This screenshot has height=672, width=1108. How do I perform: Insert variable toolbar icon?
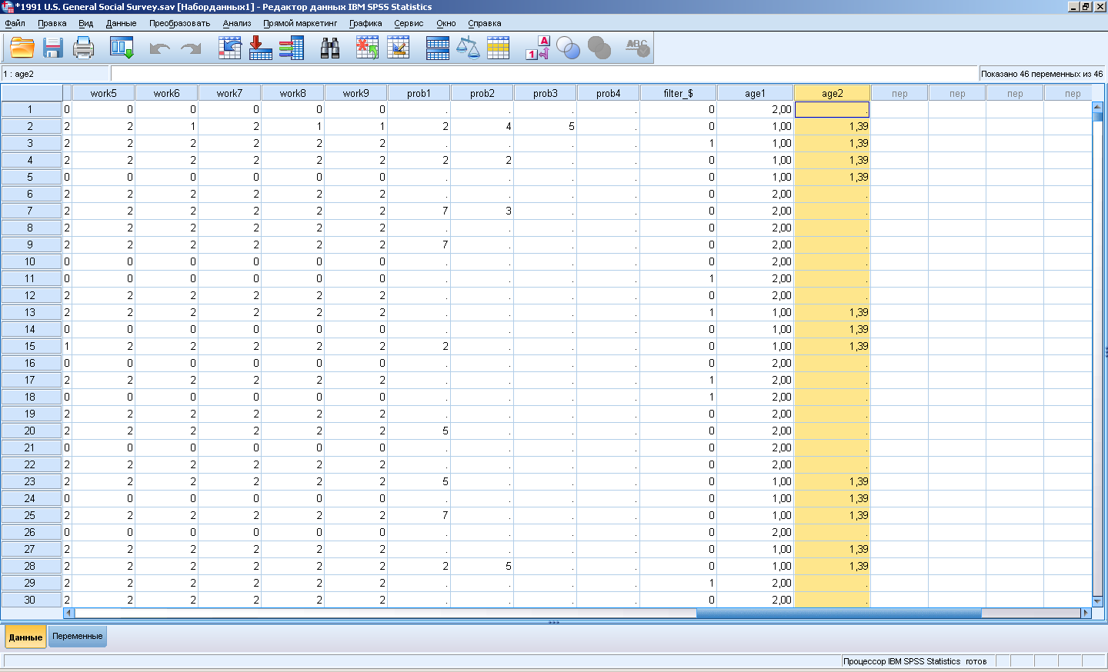click(399, 48)
